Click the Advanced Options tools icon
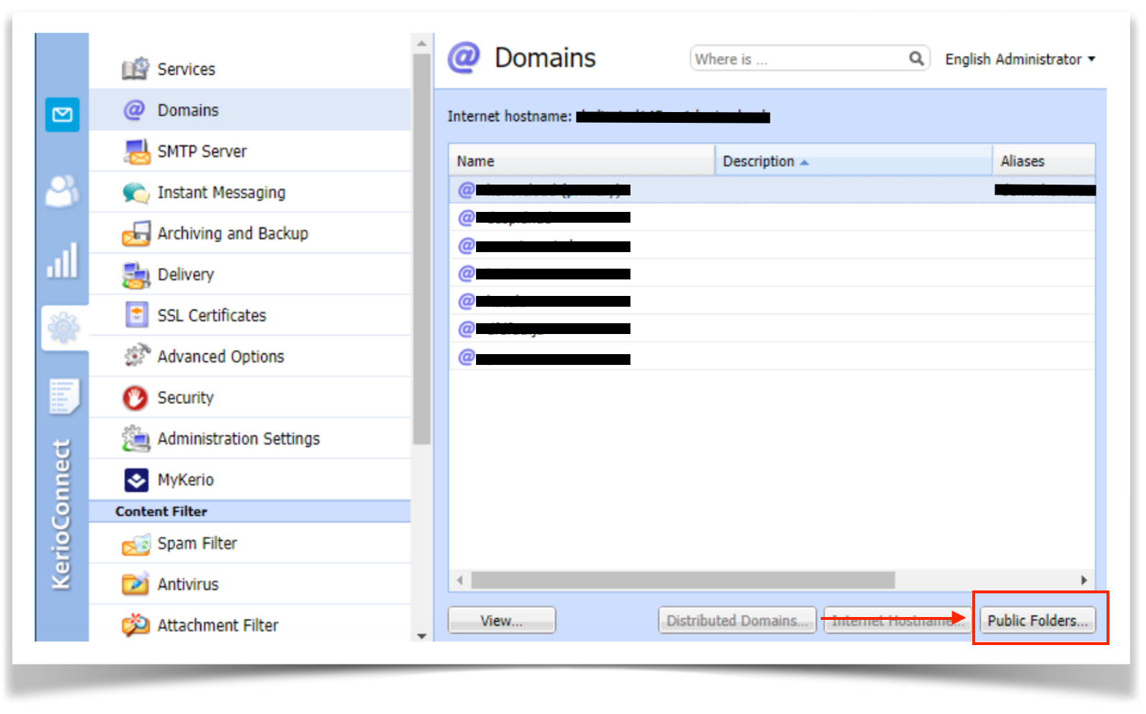 click(x=136, y=356)
